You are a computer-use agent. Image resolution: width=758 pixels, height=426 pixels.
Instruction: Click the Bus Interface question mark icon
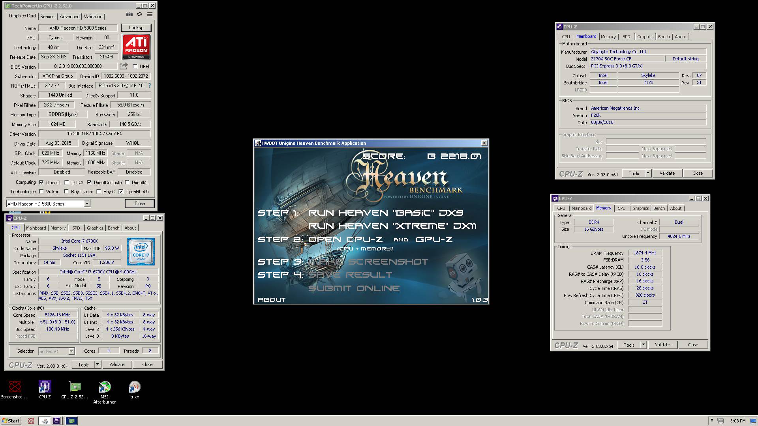(x=149, y=86)
